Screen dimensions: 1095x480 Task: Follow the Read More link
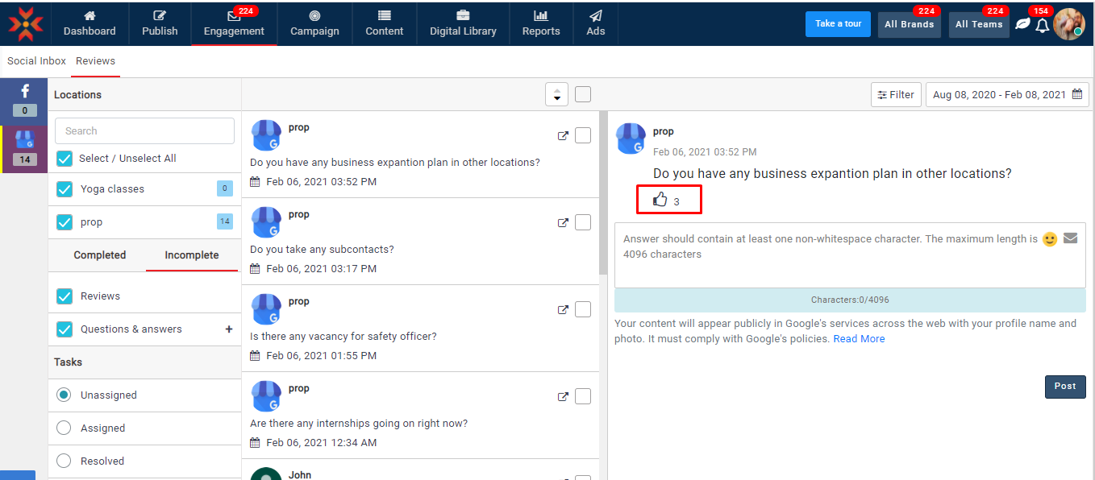859,339
